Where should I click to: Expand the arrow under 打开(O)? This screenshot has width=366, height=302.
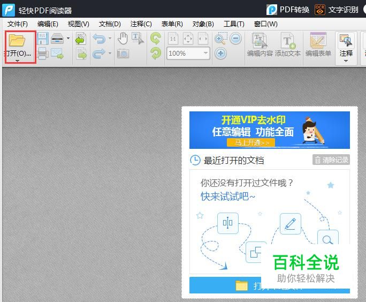[x=17, y=61]
